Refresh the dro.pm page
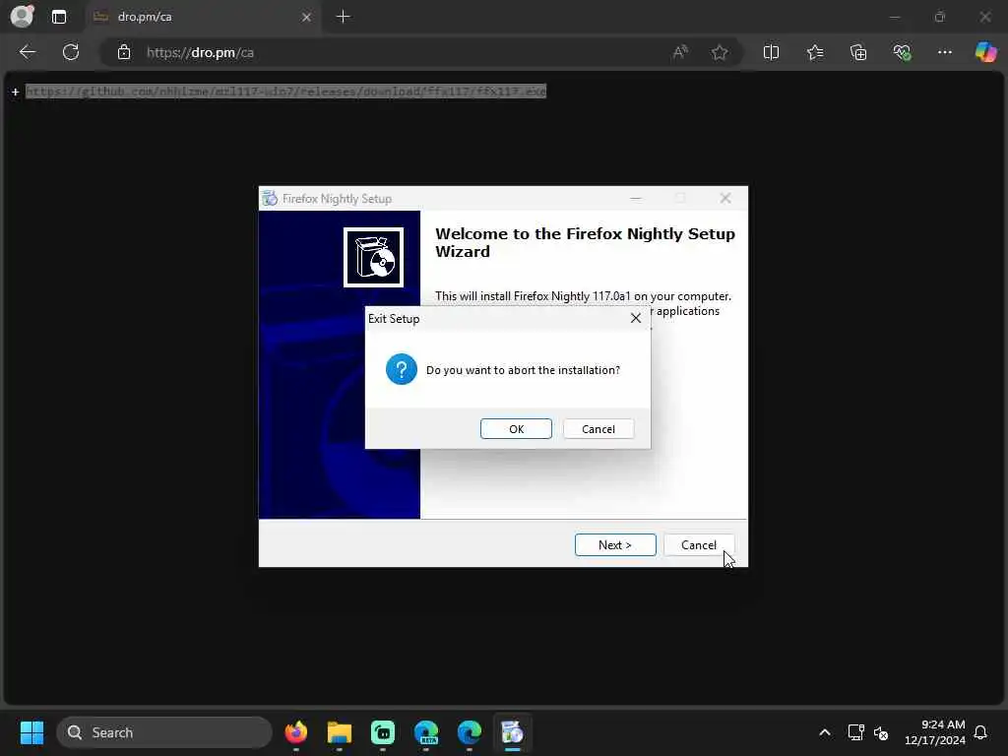Viewport: 1008px width, 756px height. [71, 52]
